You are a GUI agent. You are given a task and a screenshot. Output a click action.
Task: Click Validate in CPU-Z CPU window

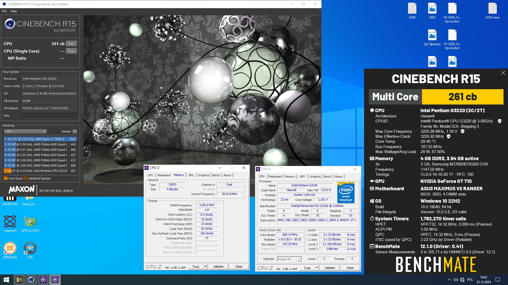pyautogui.click(x=330, y=268)
